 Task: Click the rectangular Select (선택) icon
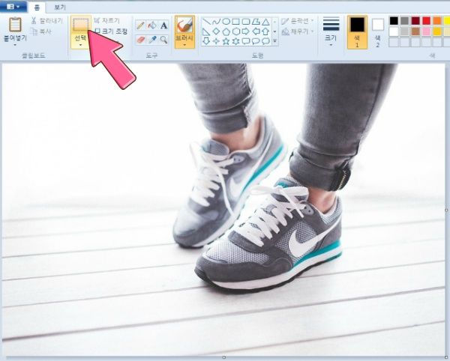[81, 24]
